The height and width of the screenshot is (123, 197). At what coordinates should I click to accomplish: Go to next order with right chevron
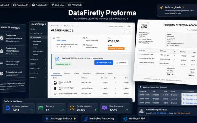(130, 31)
